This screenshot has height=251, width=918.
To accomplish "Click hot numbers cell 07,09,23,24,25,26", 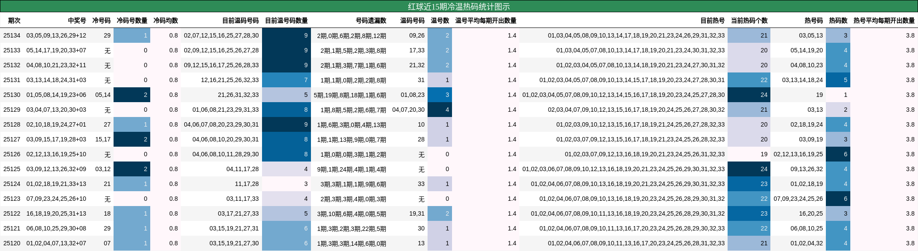I will (798, 199).
